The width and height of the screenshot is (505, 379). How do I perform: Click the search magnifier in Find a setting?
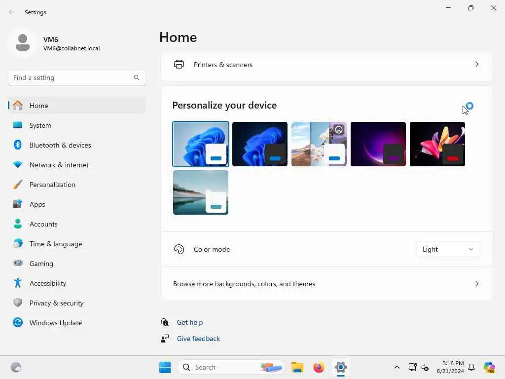[x=137, y=77]
